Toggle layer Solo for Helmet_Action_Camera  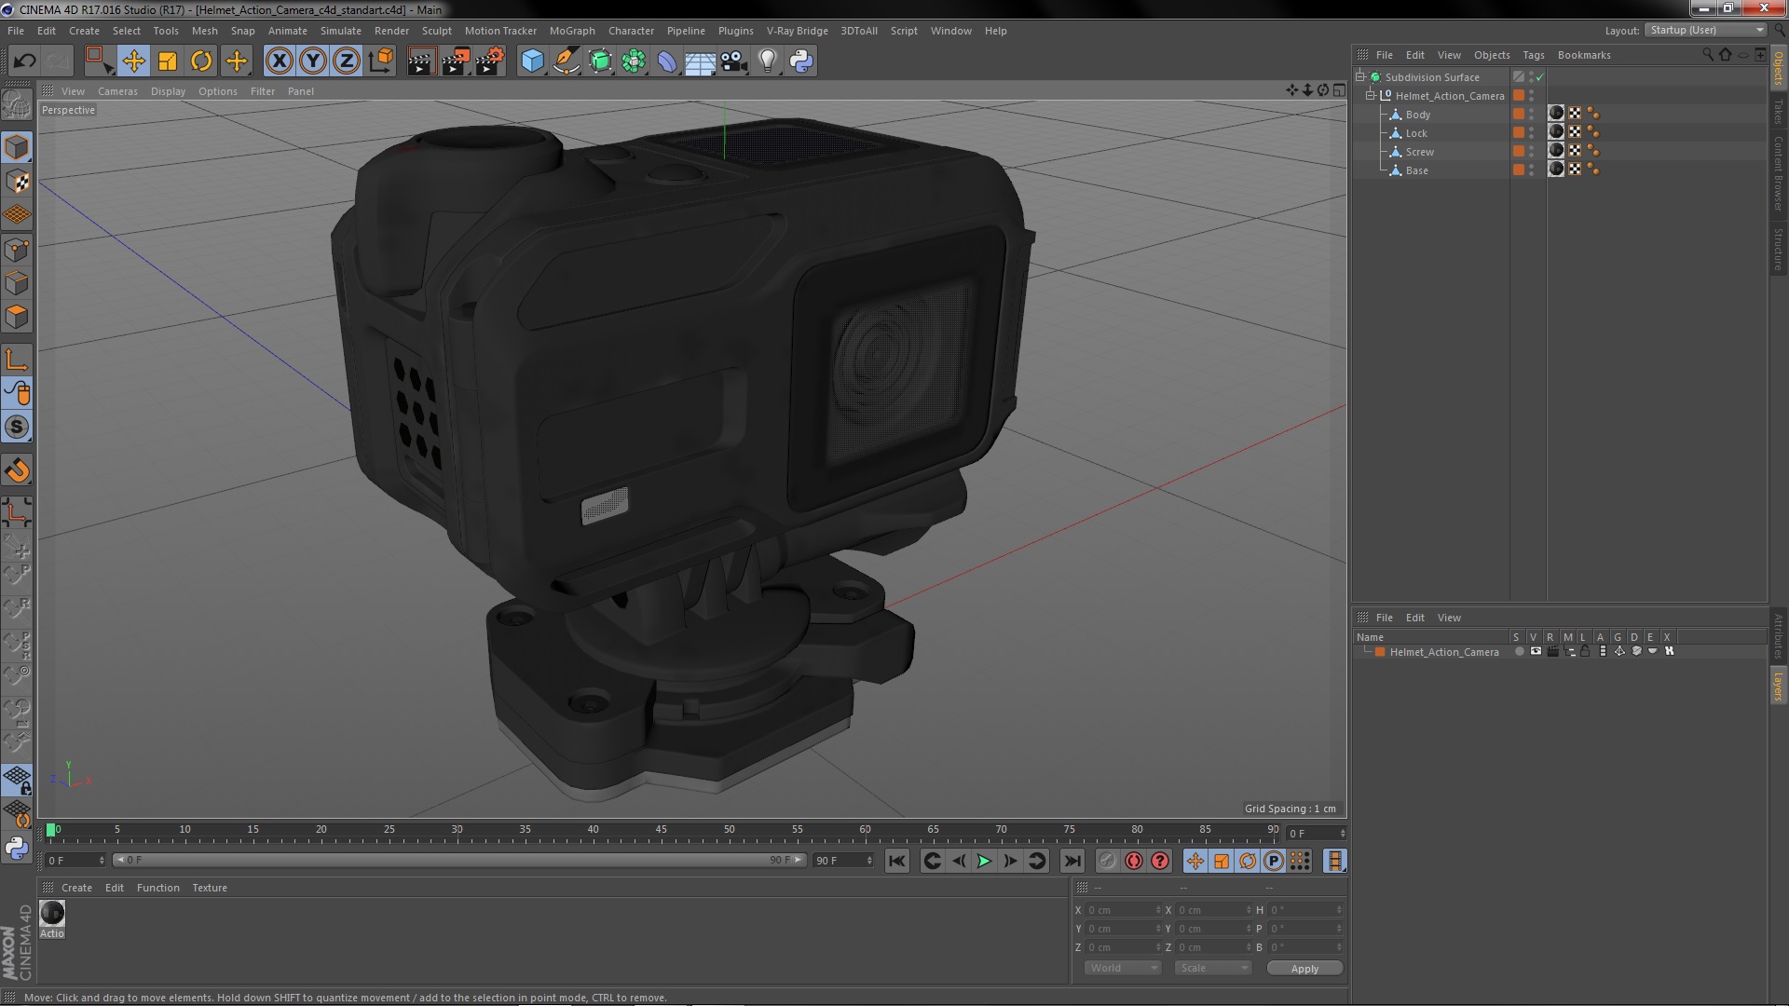(1519, 652)
